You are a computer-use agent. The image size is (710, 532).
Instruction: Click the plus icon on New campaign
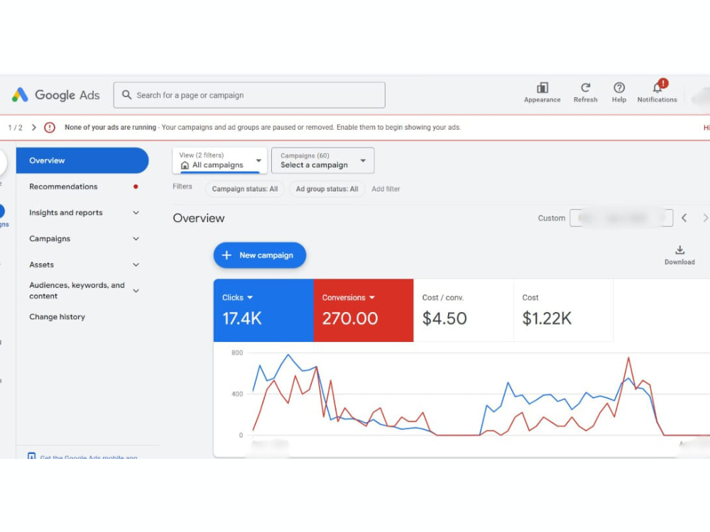[226, 255]
